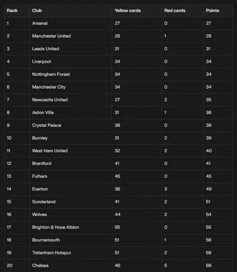Click on Nottingham Forest in the table
Screen dimensions: 237x272
point(51,74)
